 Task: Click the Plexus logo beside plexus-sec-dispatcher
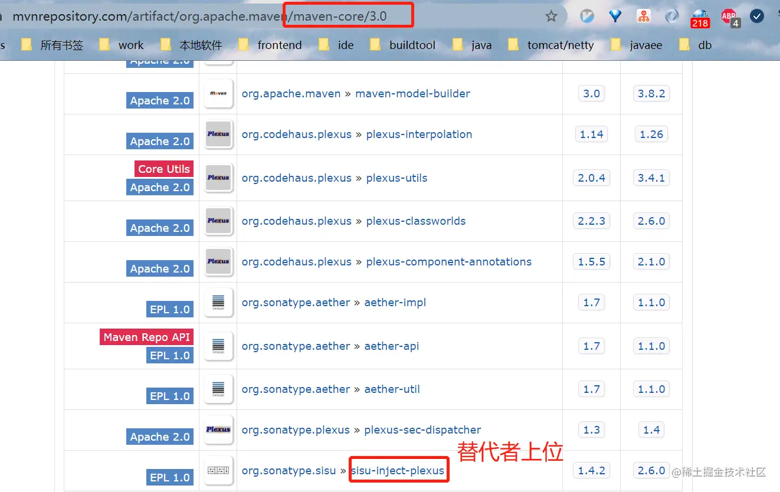coord(218,429)
